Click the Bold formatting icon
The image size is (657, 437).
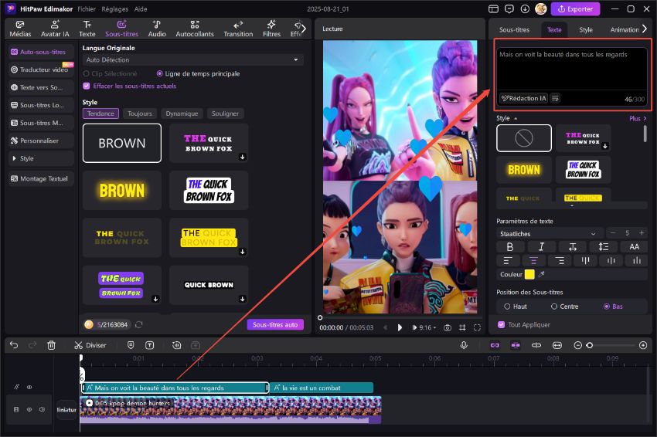[x=510, y=246]
